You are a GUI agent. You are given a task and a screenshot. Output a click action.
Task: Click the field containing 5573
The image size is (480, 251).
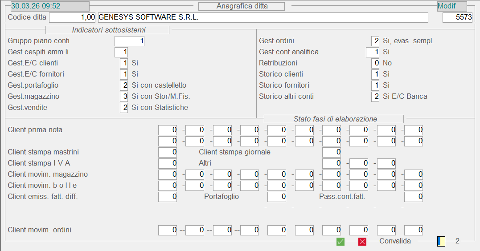point(457,17)
